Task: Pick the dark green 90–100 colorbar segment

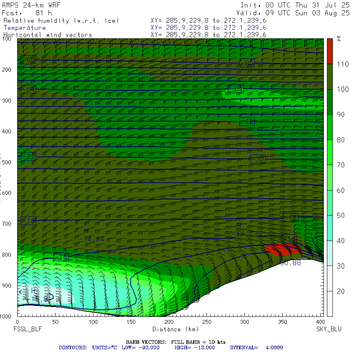Action: pos(330,102)
